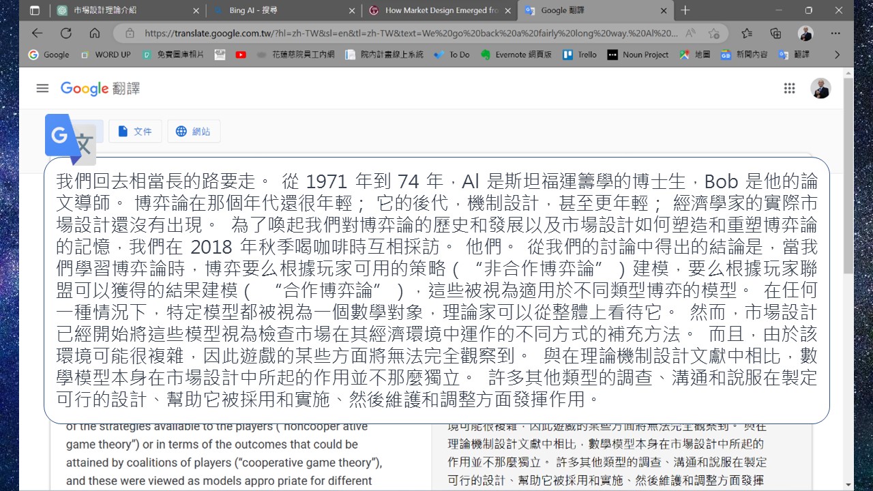Open the tab actions menu
Viewport: 873px width, 491px height.
[35, 10]
